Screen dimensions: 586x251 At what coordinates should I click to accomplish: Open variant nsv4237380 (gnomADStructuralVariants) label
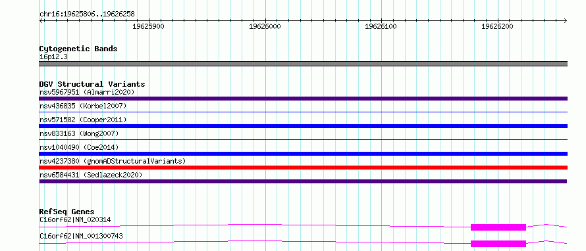[113, 161]
